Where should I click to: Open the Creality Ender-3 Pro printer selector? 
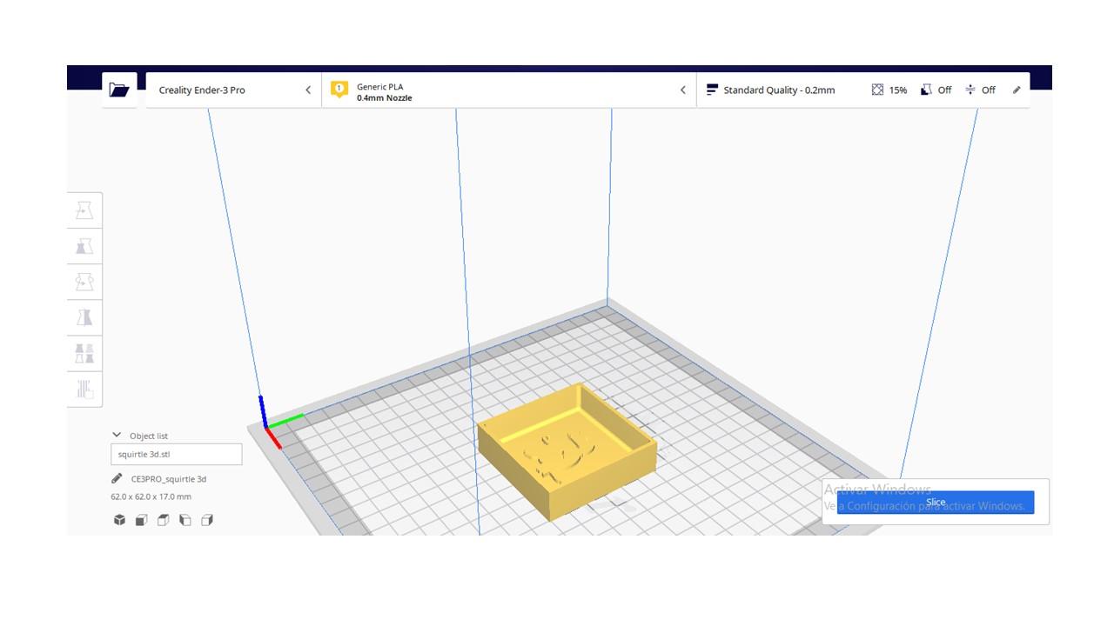tap(233, 90)
